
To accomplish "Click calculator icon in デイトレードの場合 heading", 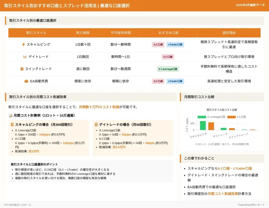I will pos(96,125).
